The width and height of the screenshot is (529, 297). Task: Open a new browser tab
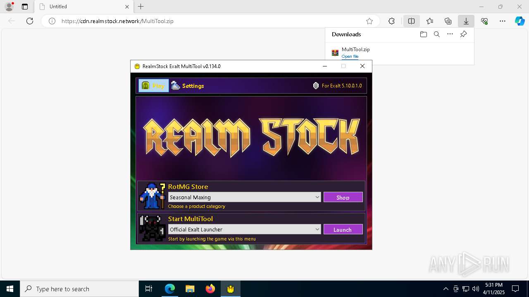click(141, 7)
